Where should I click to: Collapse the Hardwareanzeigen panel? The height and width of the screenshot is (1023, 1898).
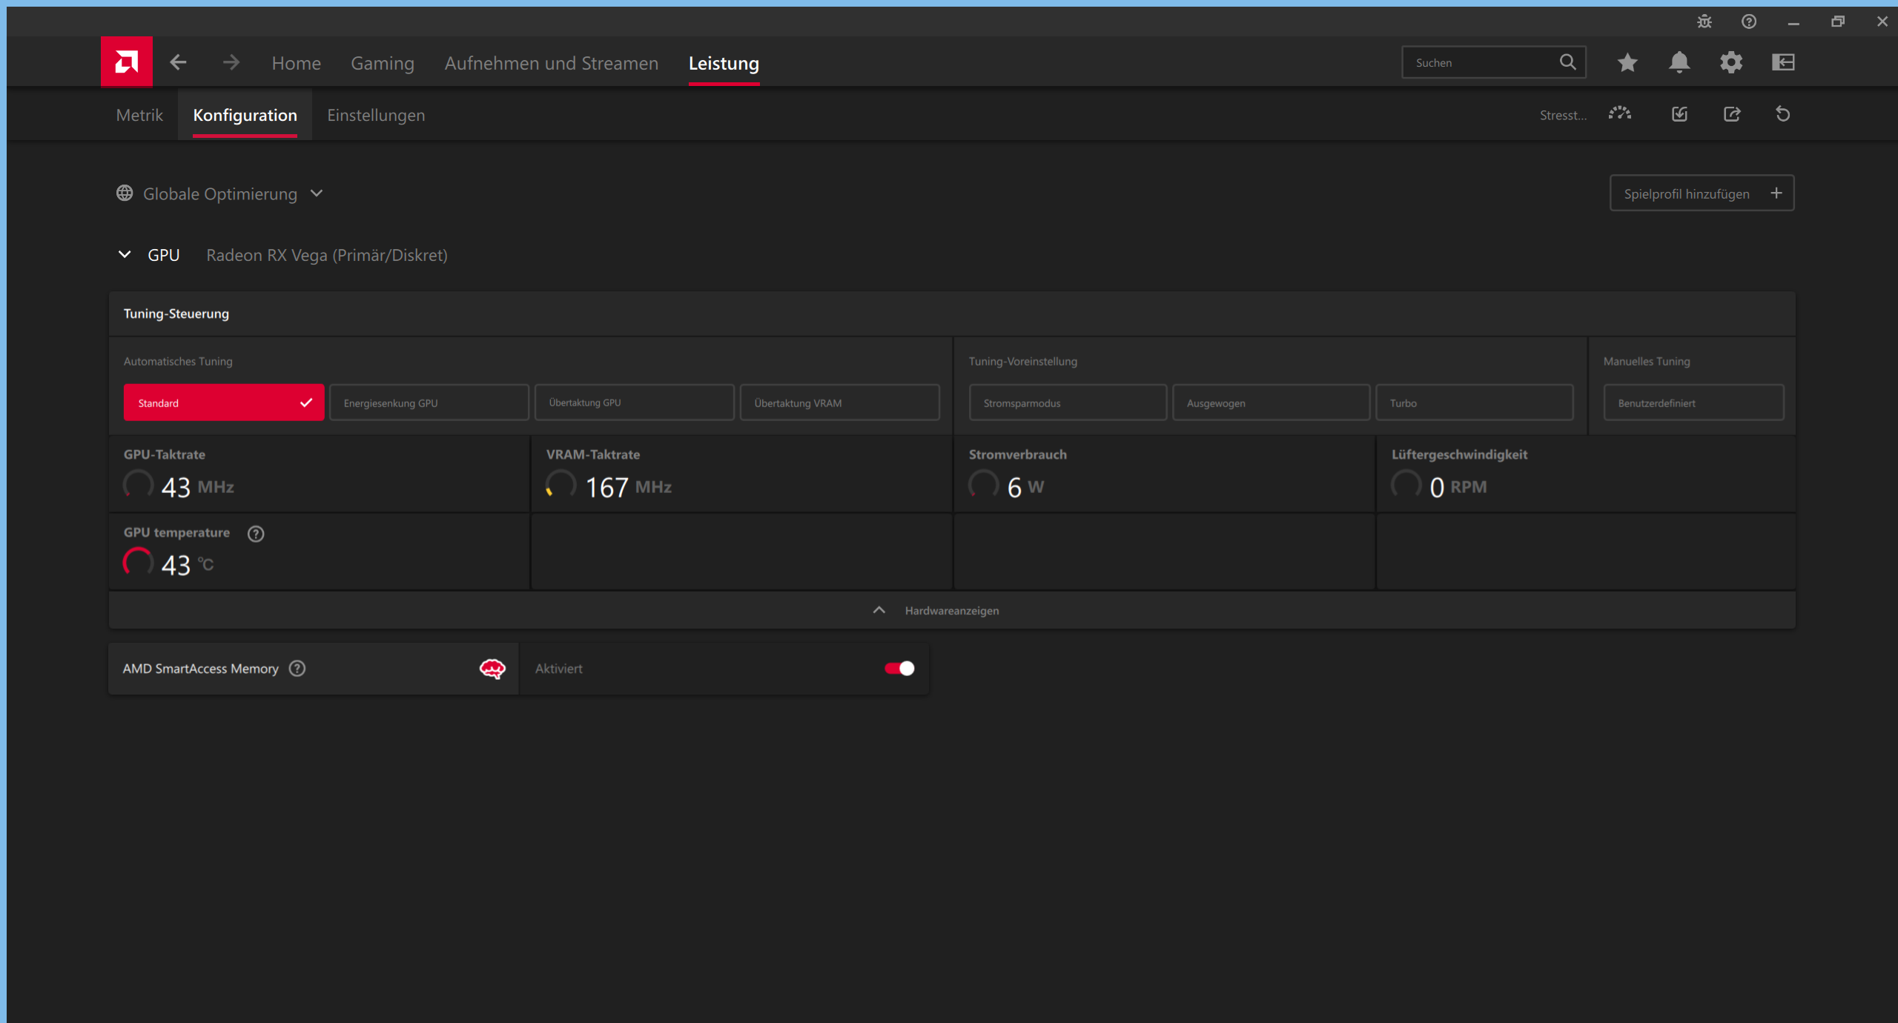pyautogui.click(x=878, y=610)
